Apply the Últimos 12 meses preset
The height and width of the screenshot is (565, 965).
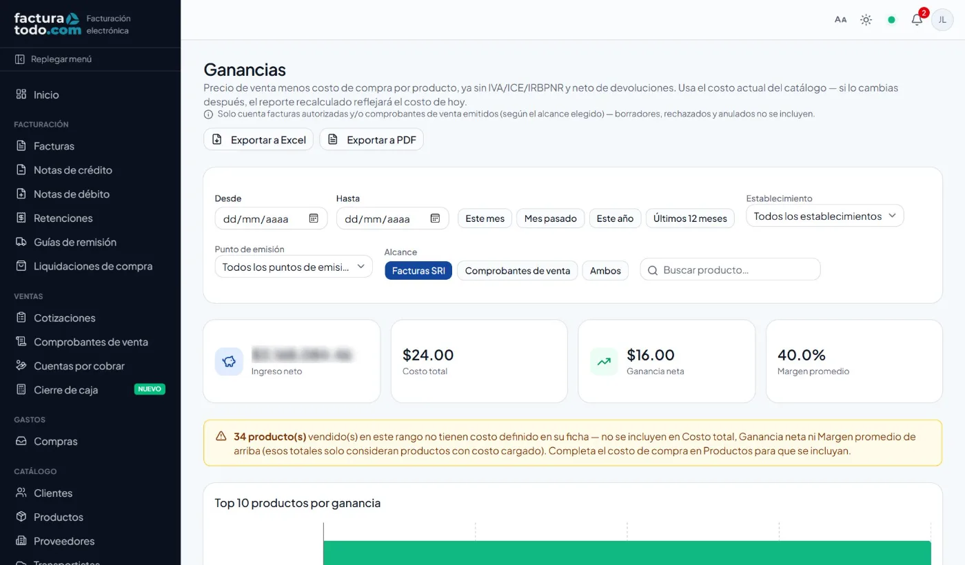click(x=690, y=218)
